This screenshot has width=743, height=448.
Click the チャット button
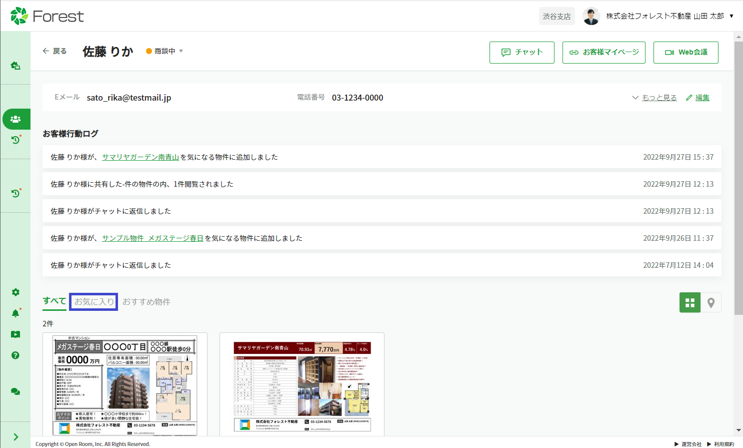click(x=521, y=53)
